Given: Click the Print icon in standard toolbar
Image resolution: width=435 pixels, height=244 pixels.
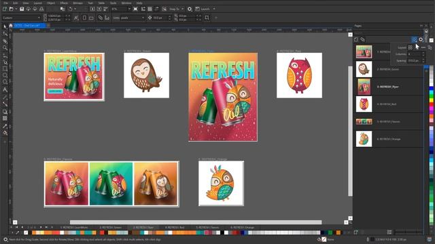Looking at the screenshot, I should point(41,9).
